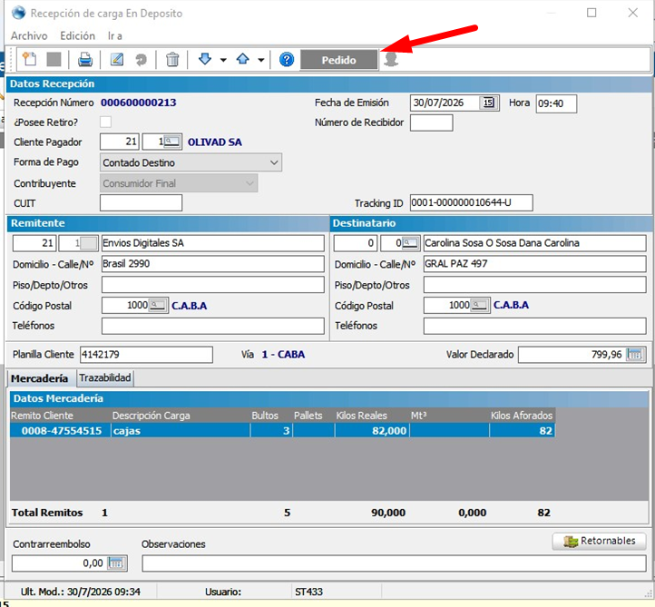Image resolution: width=655 pixels, height=607 pixels.
Task: Click the Tracking ID field
Action: tap(471, 202)
